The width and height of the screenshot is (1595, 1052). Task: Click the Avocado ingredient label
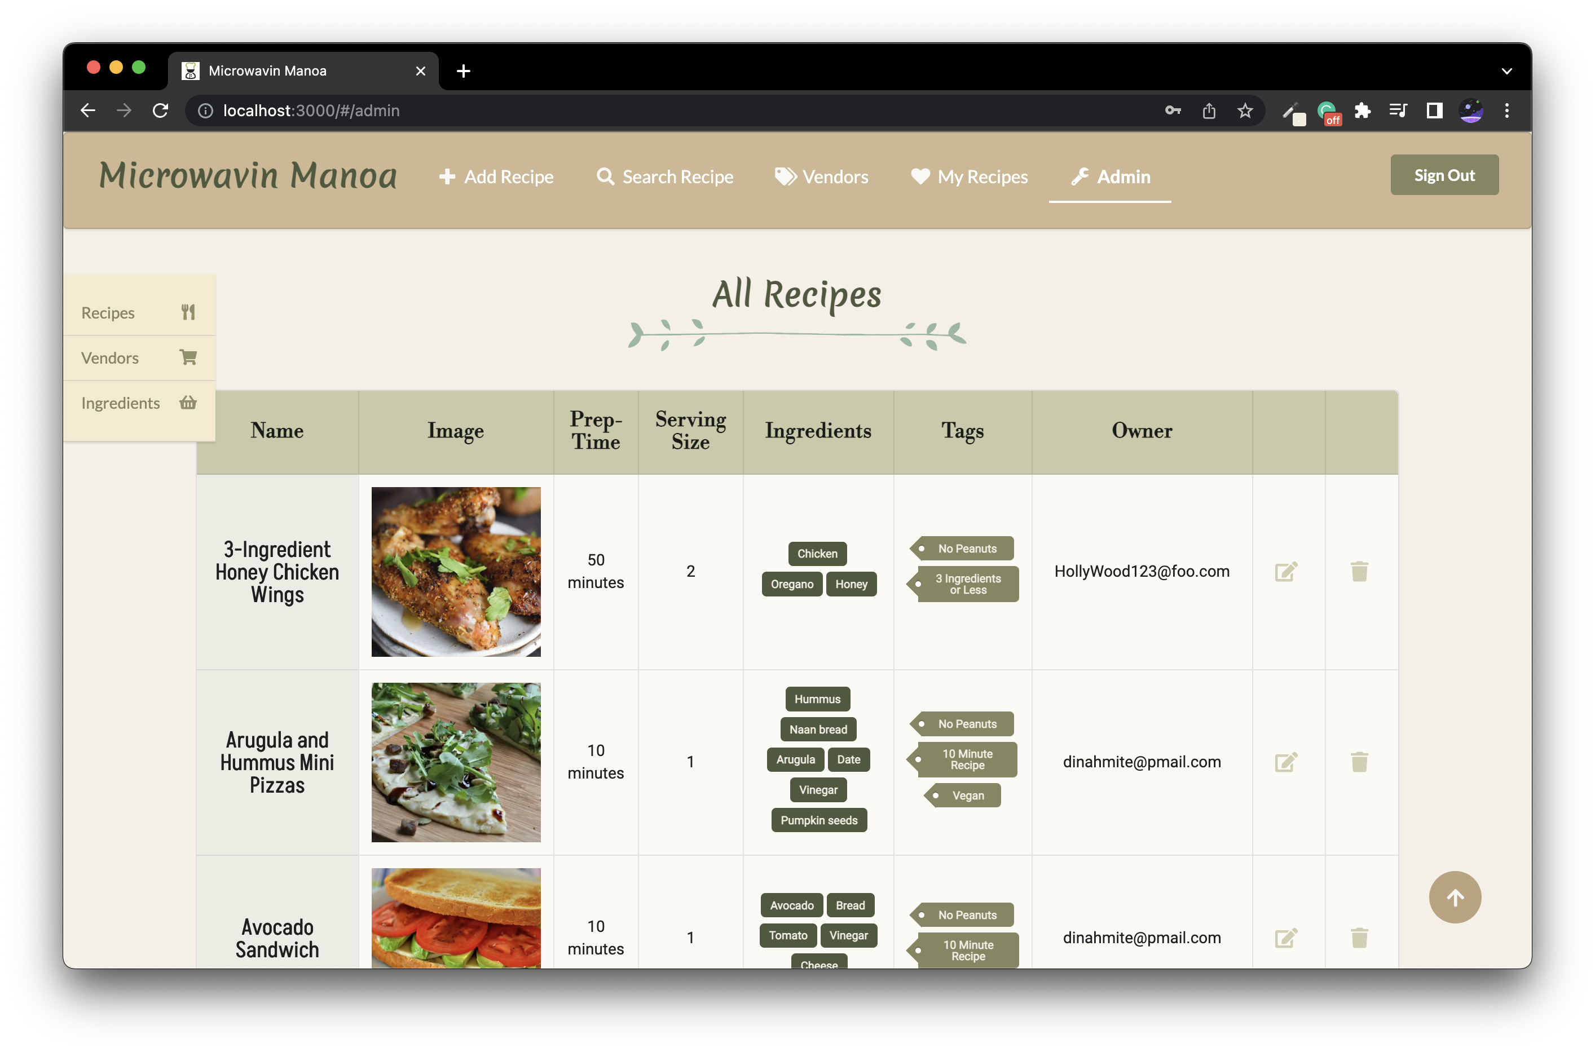791,905
